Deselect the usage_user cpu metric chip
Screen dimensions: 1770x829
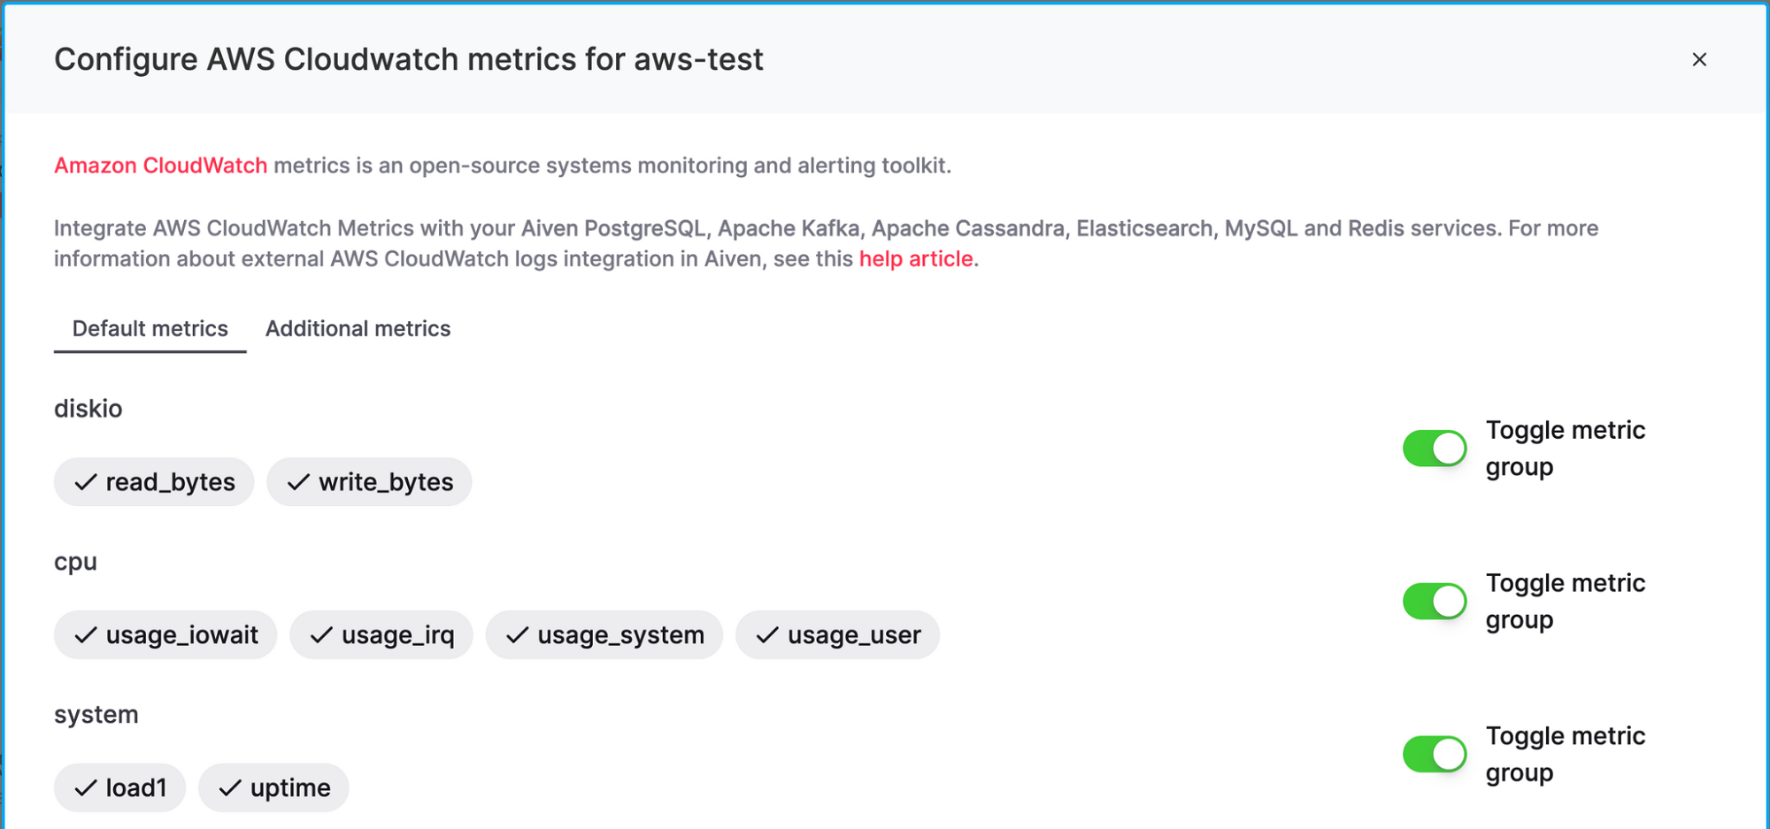click(x=837, y=634)
